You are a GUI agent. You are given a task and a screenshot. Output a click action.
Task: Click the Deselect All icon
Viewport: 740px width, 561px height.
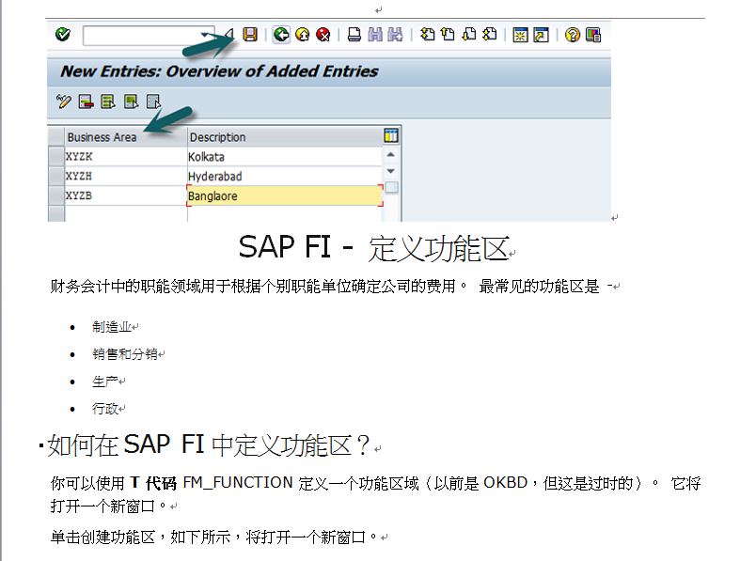click(x=153, y=101)
